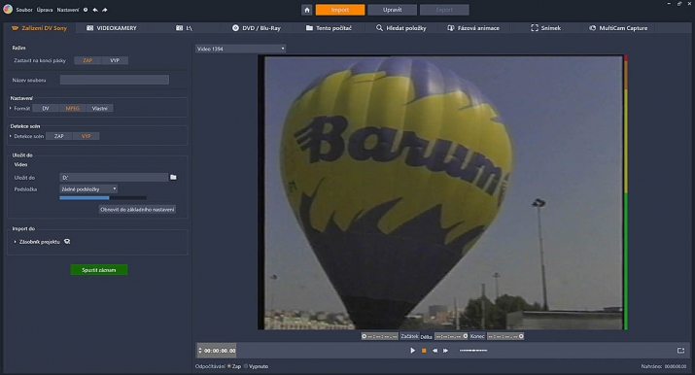Toggle fullscreen preview icon

(x=680, y=351)
